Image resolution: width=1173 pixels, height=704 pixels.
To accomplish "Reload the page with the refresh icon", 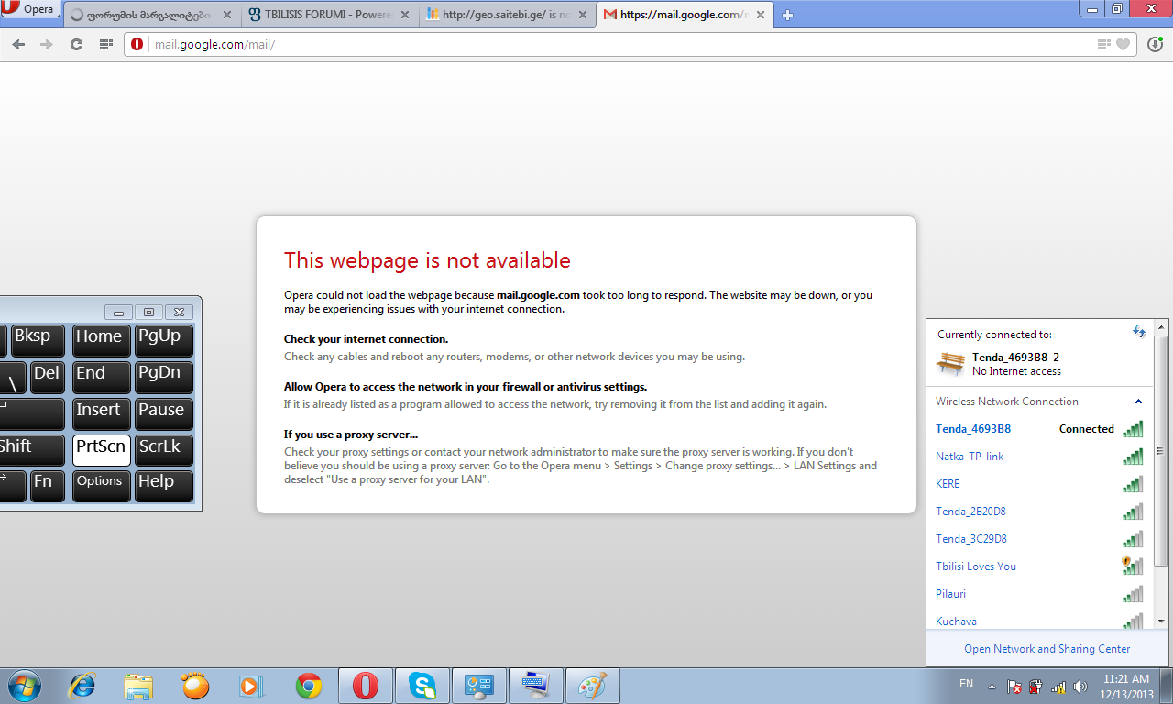I will (77, 44).
